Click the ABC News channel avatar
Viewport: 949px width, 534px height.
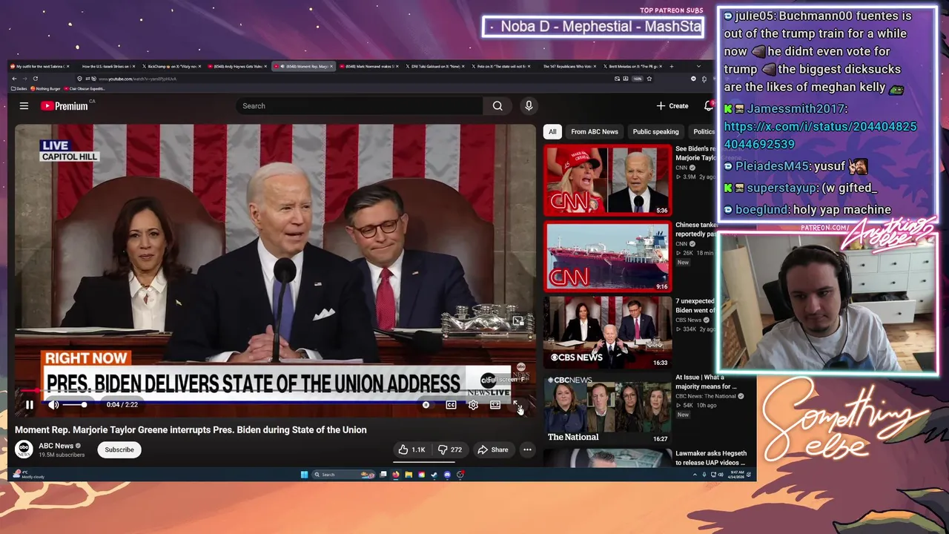pyautogui.click(x=24, y=449)
